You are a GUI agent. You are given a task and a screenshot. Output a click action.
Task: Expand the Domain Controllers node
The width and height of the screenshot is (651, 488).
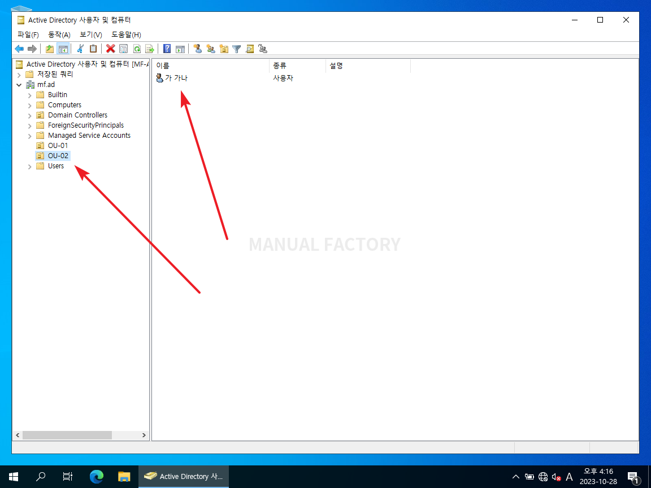coord(29,115)
